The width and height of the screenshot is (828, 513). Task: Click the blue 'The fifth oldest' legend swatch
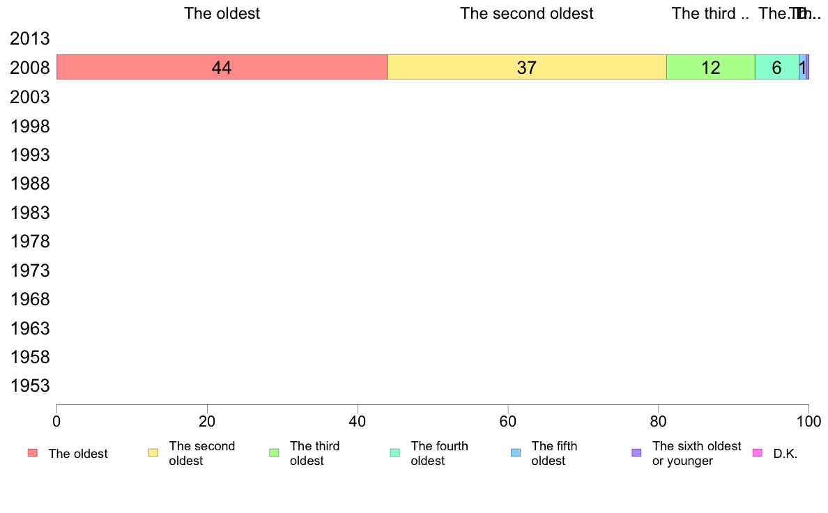[516, 453]
